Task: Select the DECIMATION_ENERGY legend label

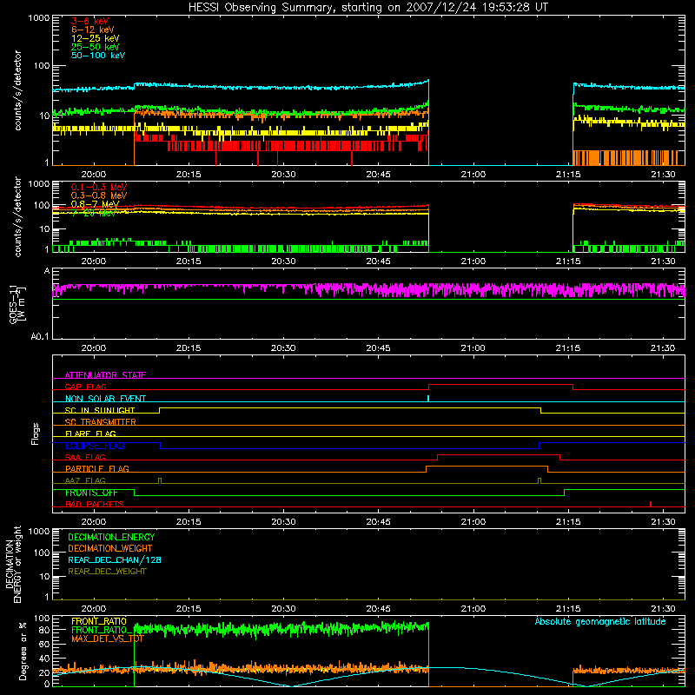Action: click(x=111, y=537)
